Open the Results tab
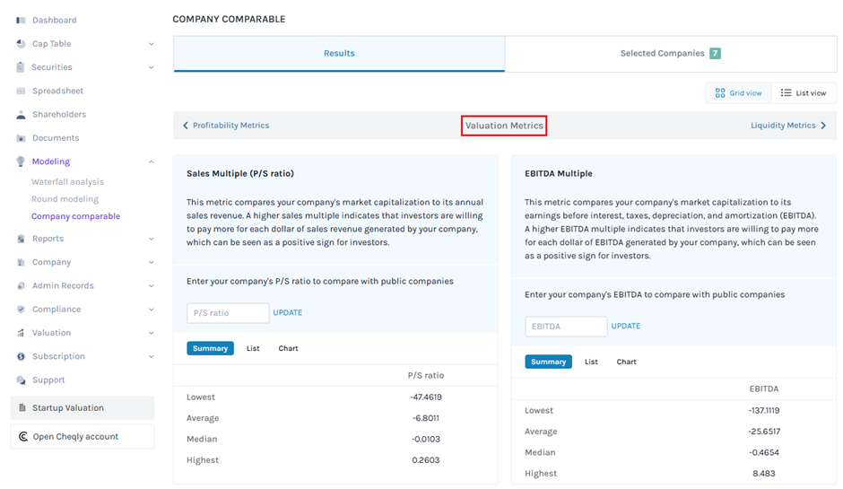 [x=339, y=54]
